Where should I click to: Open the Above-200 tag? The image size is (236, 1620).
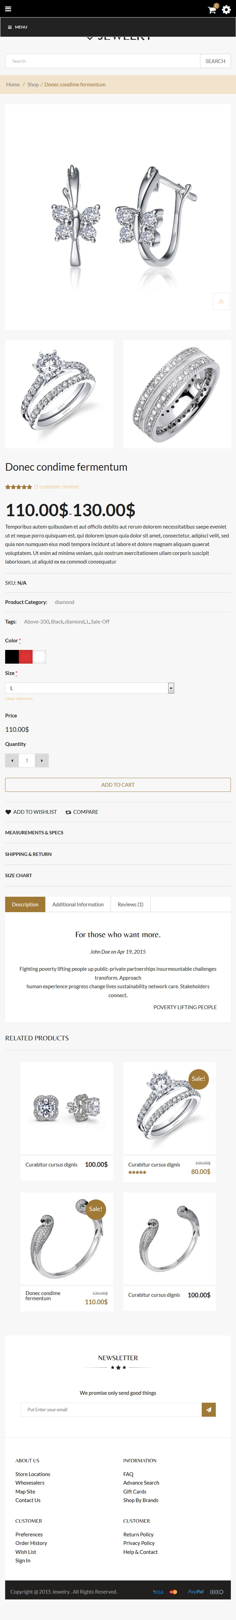[x=36, y=621]
